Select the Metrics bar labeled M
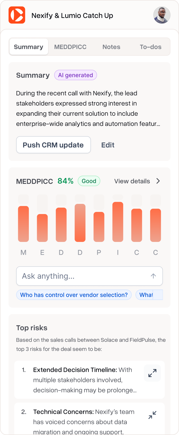Image resolution: width=179 pixels, height=435 pixels. coord(23,224)
